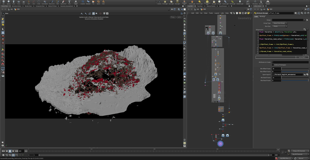Viewport: 310px width, 160px height.
Task: Expand the Run Over dropdown
Action: click(280, 26)
